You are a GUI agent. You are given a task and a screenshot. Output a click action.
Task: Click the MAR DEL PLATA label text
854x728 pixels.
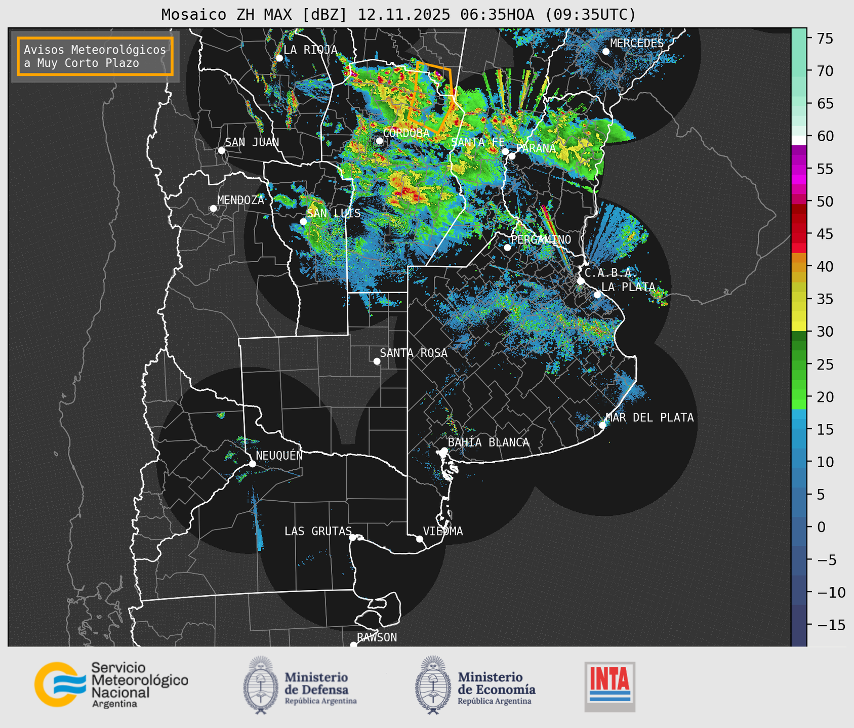(x=649, y=417)
